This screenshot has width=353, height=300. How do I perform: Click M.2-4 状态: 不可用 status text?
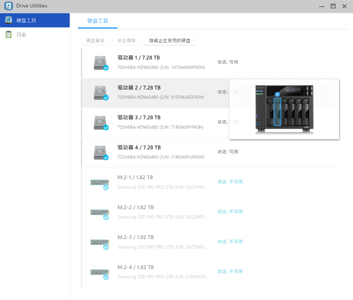[x=230, y=272]
